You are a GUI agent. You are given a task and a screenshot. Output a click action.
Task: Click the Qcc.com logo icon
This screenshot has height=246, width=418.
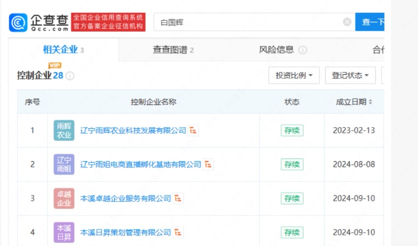point(19,22)
